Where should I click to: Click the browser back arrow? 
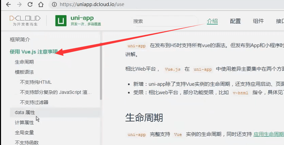click(8, 4)
